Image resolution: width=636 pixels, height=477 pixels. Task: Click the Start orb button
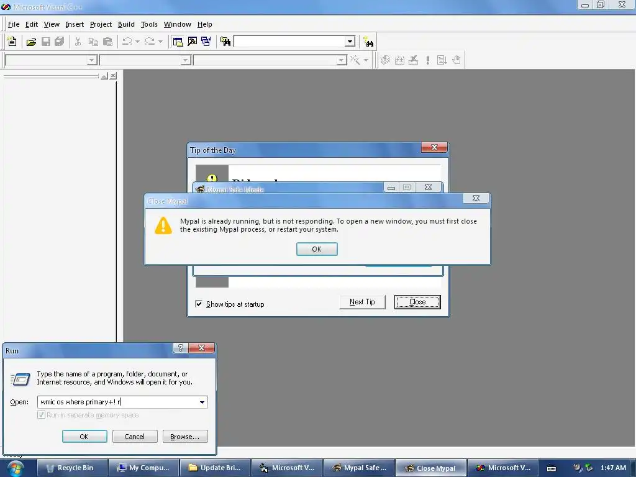pyautogui.click(x=16, y=468)
